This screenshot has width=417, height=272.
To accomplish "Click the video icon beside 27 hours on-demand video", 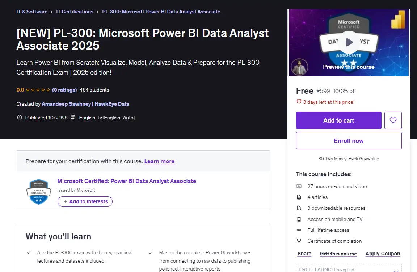I will pyautogui.click(x=299, y=187).
